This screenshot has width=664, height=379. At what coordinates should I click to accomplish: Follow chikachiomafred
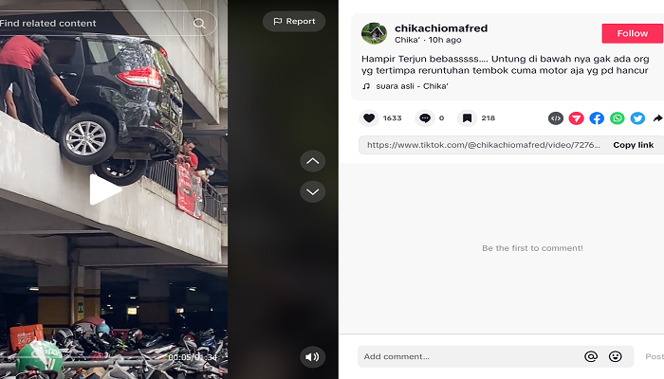click(632, 33)
